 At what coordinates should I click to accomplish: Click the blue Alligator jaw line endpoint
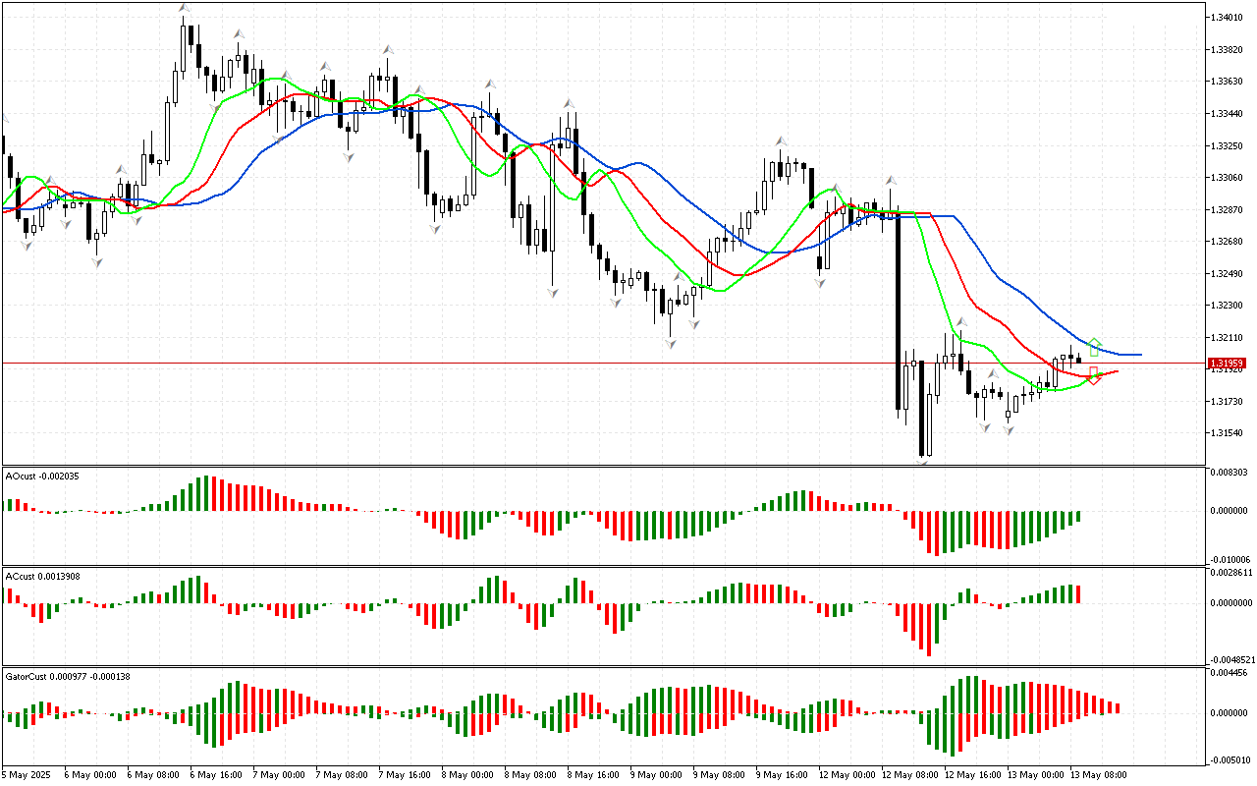[x=1139, y=354]
